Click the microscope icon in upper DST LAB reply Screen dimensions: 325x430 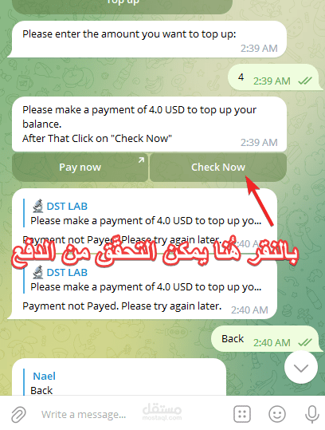(x=37, y=206)
